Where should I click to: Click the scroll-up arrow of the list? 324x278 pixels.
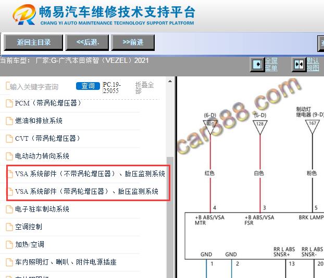pos(170,81)
